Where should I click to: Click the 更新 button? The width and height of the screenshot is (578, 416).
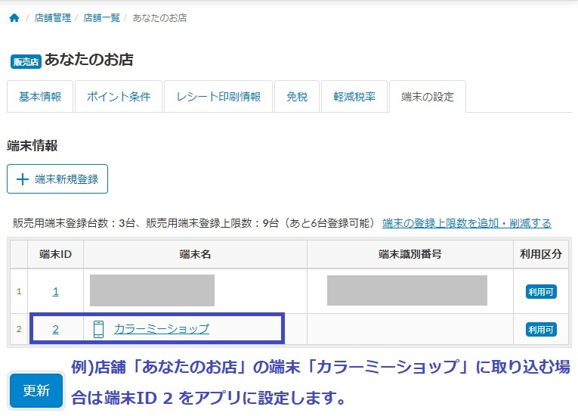pyautogui.click(x=36, y=390)
